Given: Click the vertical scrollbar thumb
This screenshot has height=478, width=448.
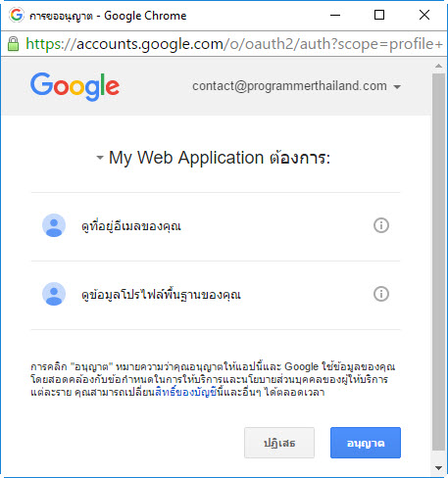Looking at the screenshot, I should (438, 262).
